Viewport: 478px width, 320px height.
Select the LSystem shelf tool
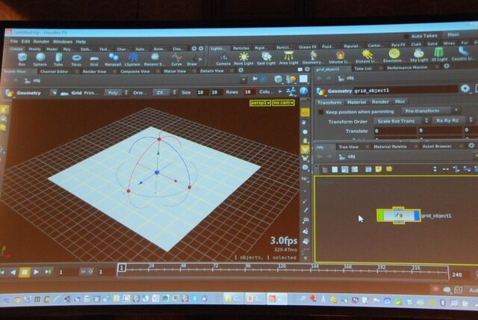pos(132,60)
